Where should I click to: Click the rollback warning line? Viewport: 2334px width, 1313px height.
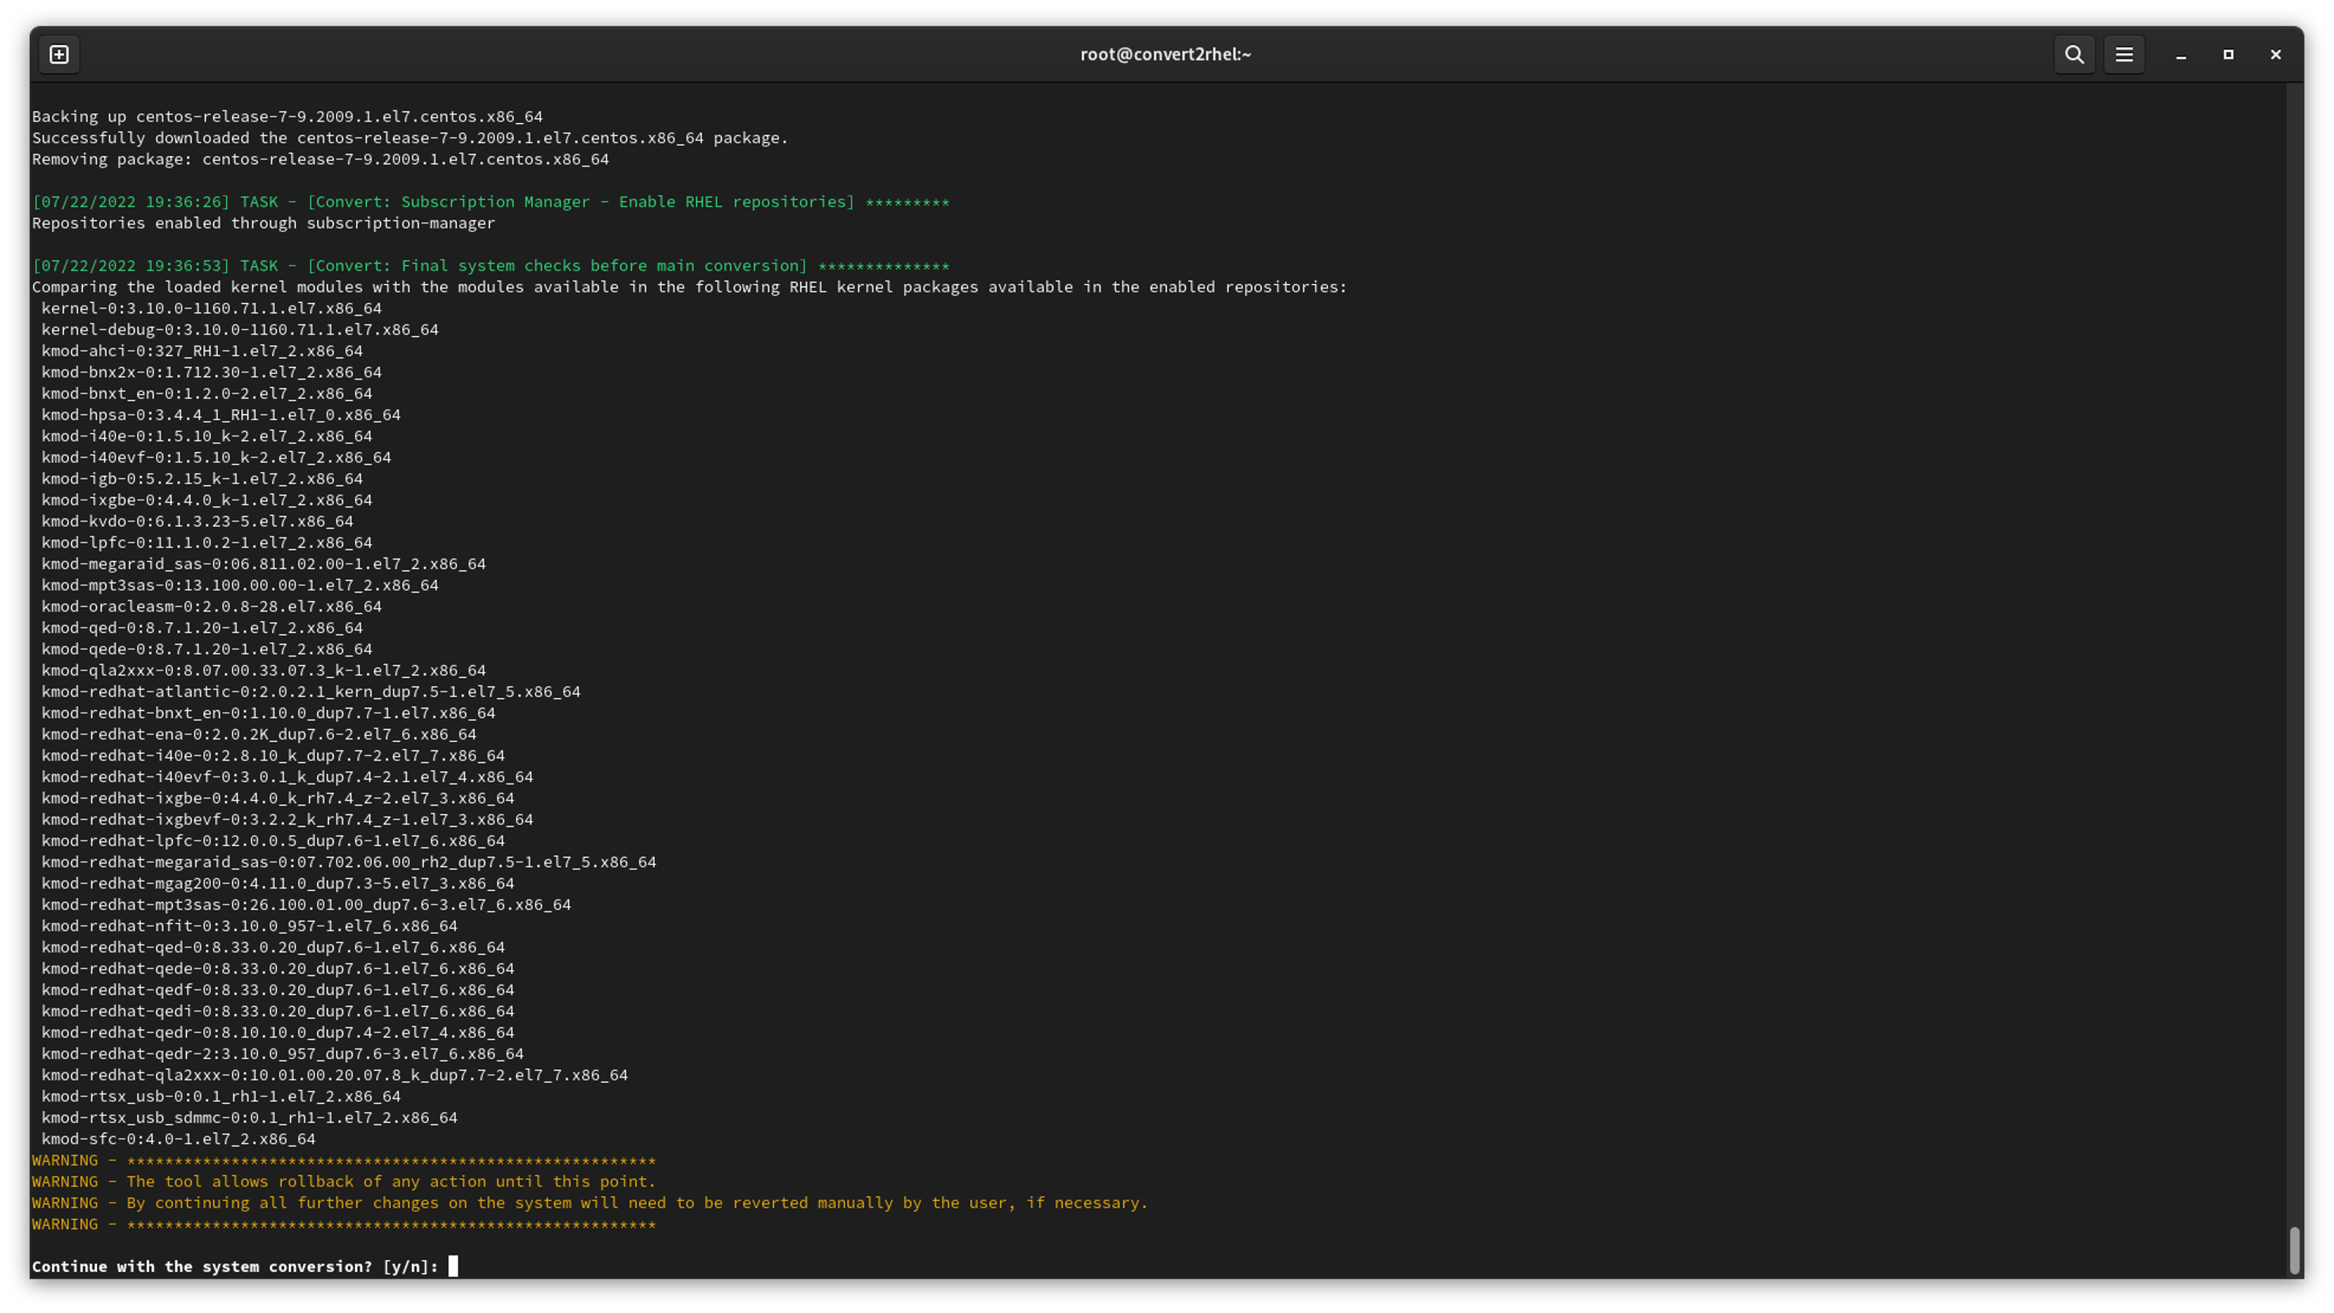coord(344,1180)
